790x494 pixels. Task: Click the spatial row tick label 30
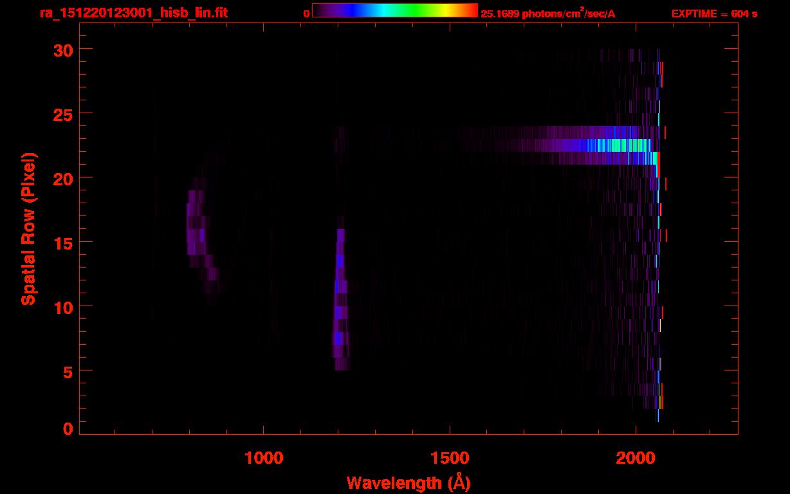coord(64,50)
